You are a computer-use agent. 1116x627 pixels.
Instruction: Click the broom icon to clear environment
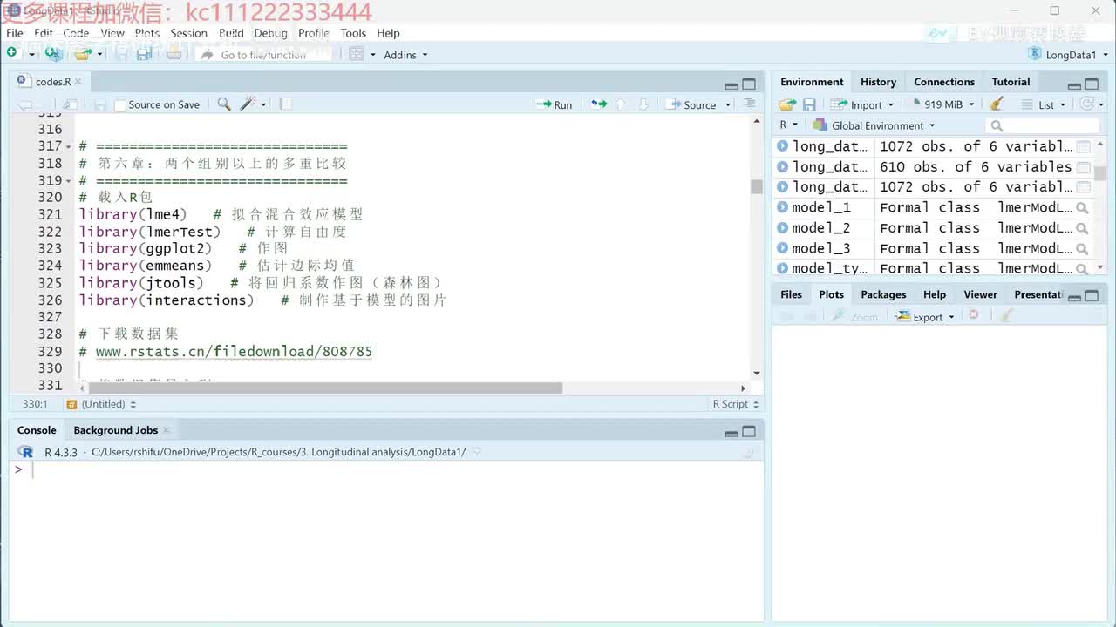pyautogui.click(x=997, y=104)
